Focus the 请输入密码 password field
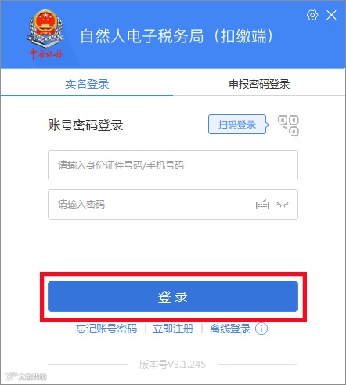 173,204
